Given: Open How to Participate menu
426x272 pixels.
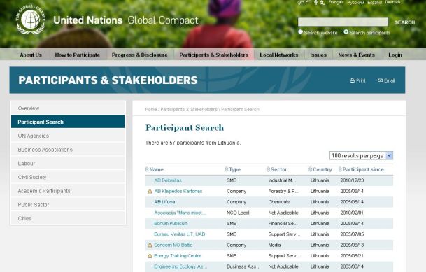Looking at the screenshot, I should coord(78,55).
